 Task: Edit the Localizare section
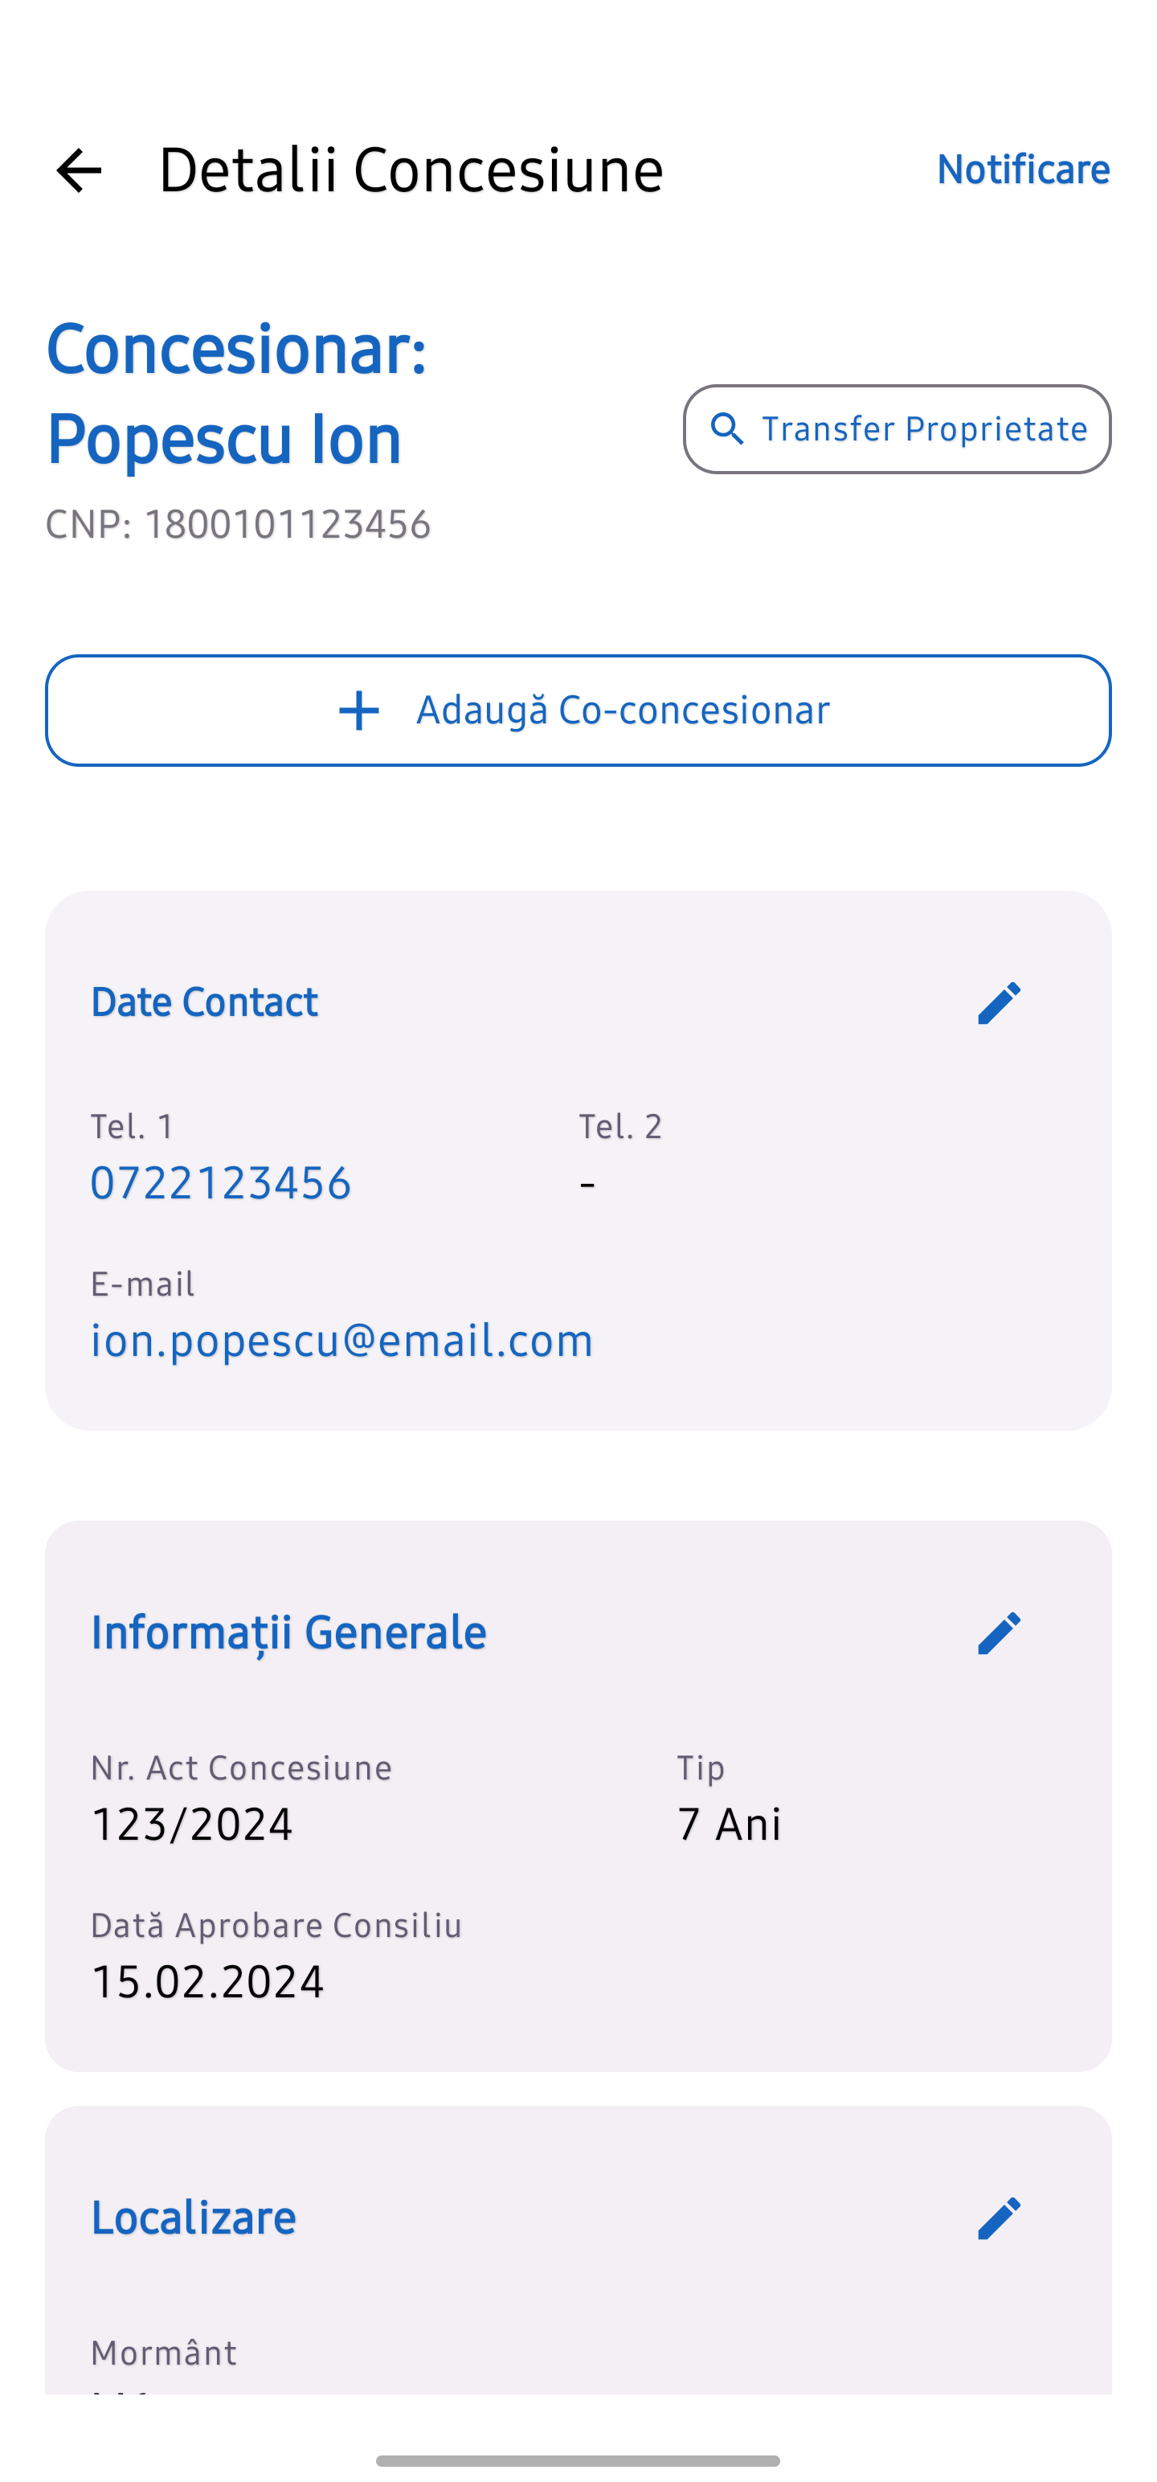click(999, 2218)
